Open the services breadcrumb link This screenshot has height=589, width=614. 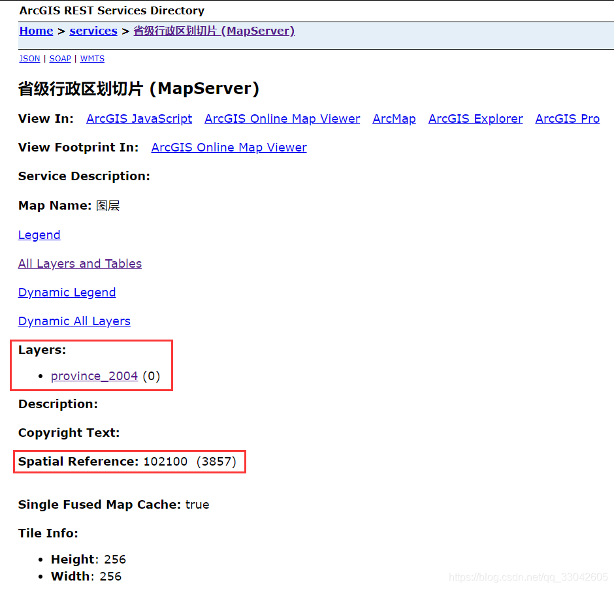point(93,31)
